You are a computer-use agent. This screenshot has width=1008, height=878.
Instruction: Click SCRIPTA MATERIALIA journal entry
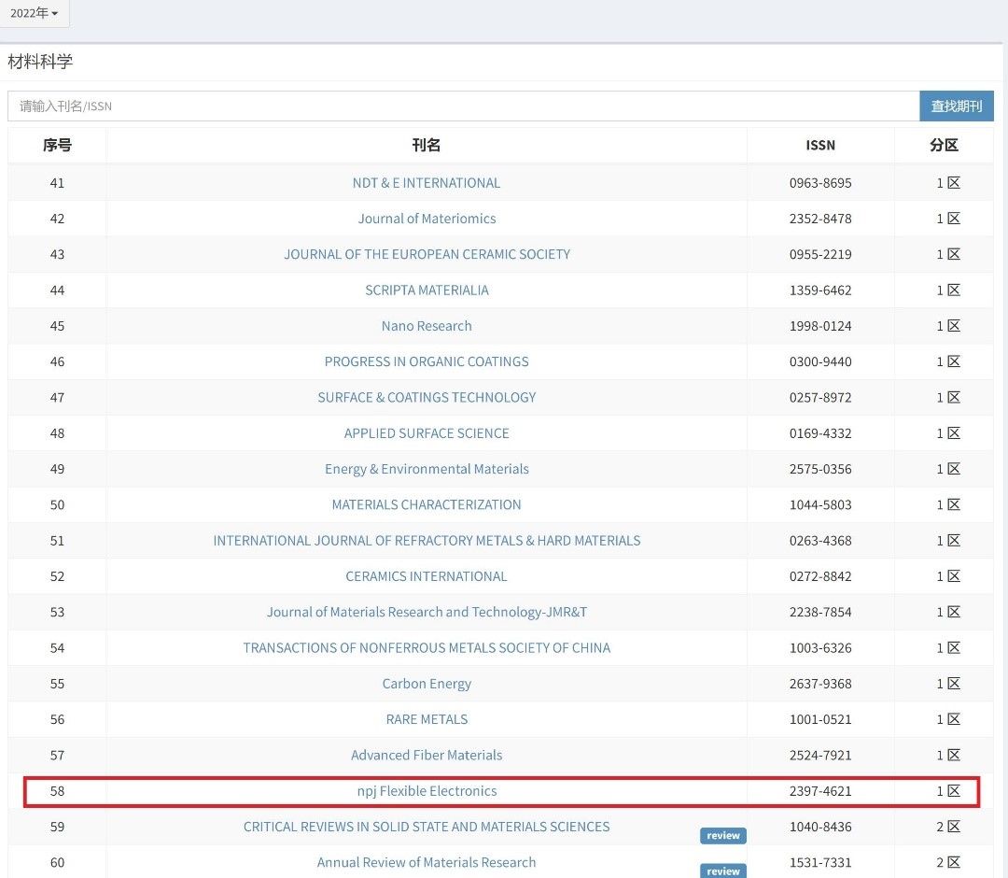[x=427, y=290]
